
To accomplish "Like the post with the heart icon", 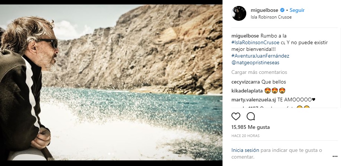I will point(236,116).
